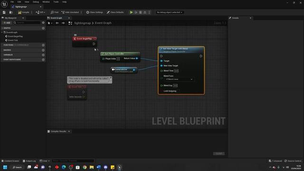
Task: Click the CameraActor reference node
Action: pos(124,70)
